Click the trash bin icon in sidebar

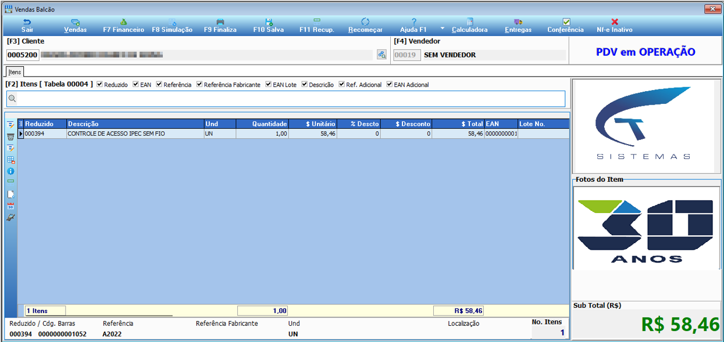point(10,136)
